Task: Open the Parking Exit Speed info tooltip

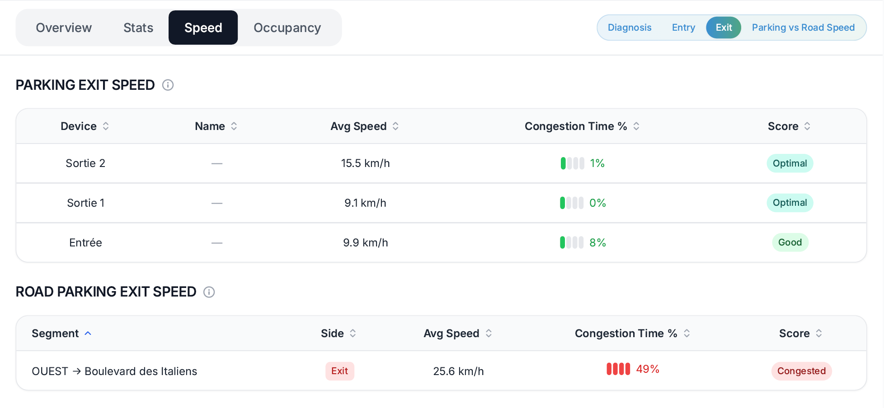Action: click(168, 85)
